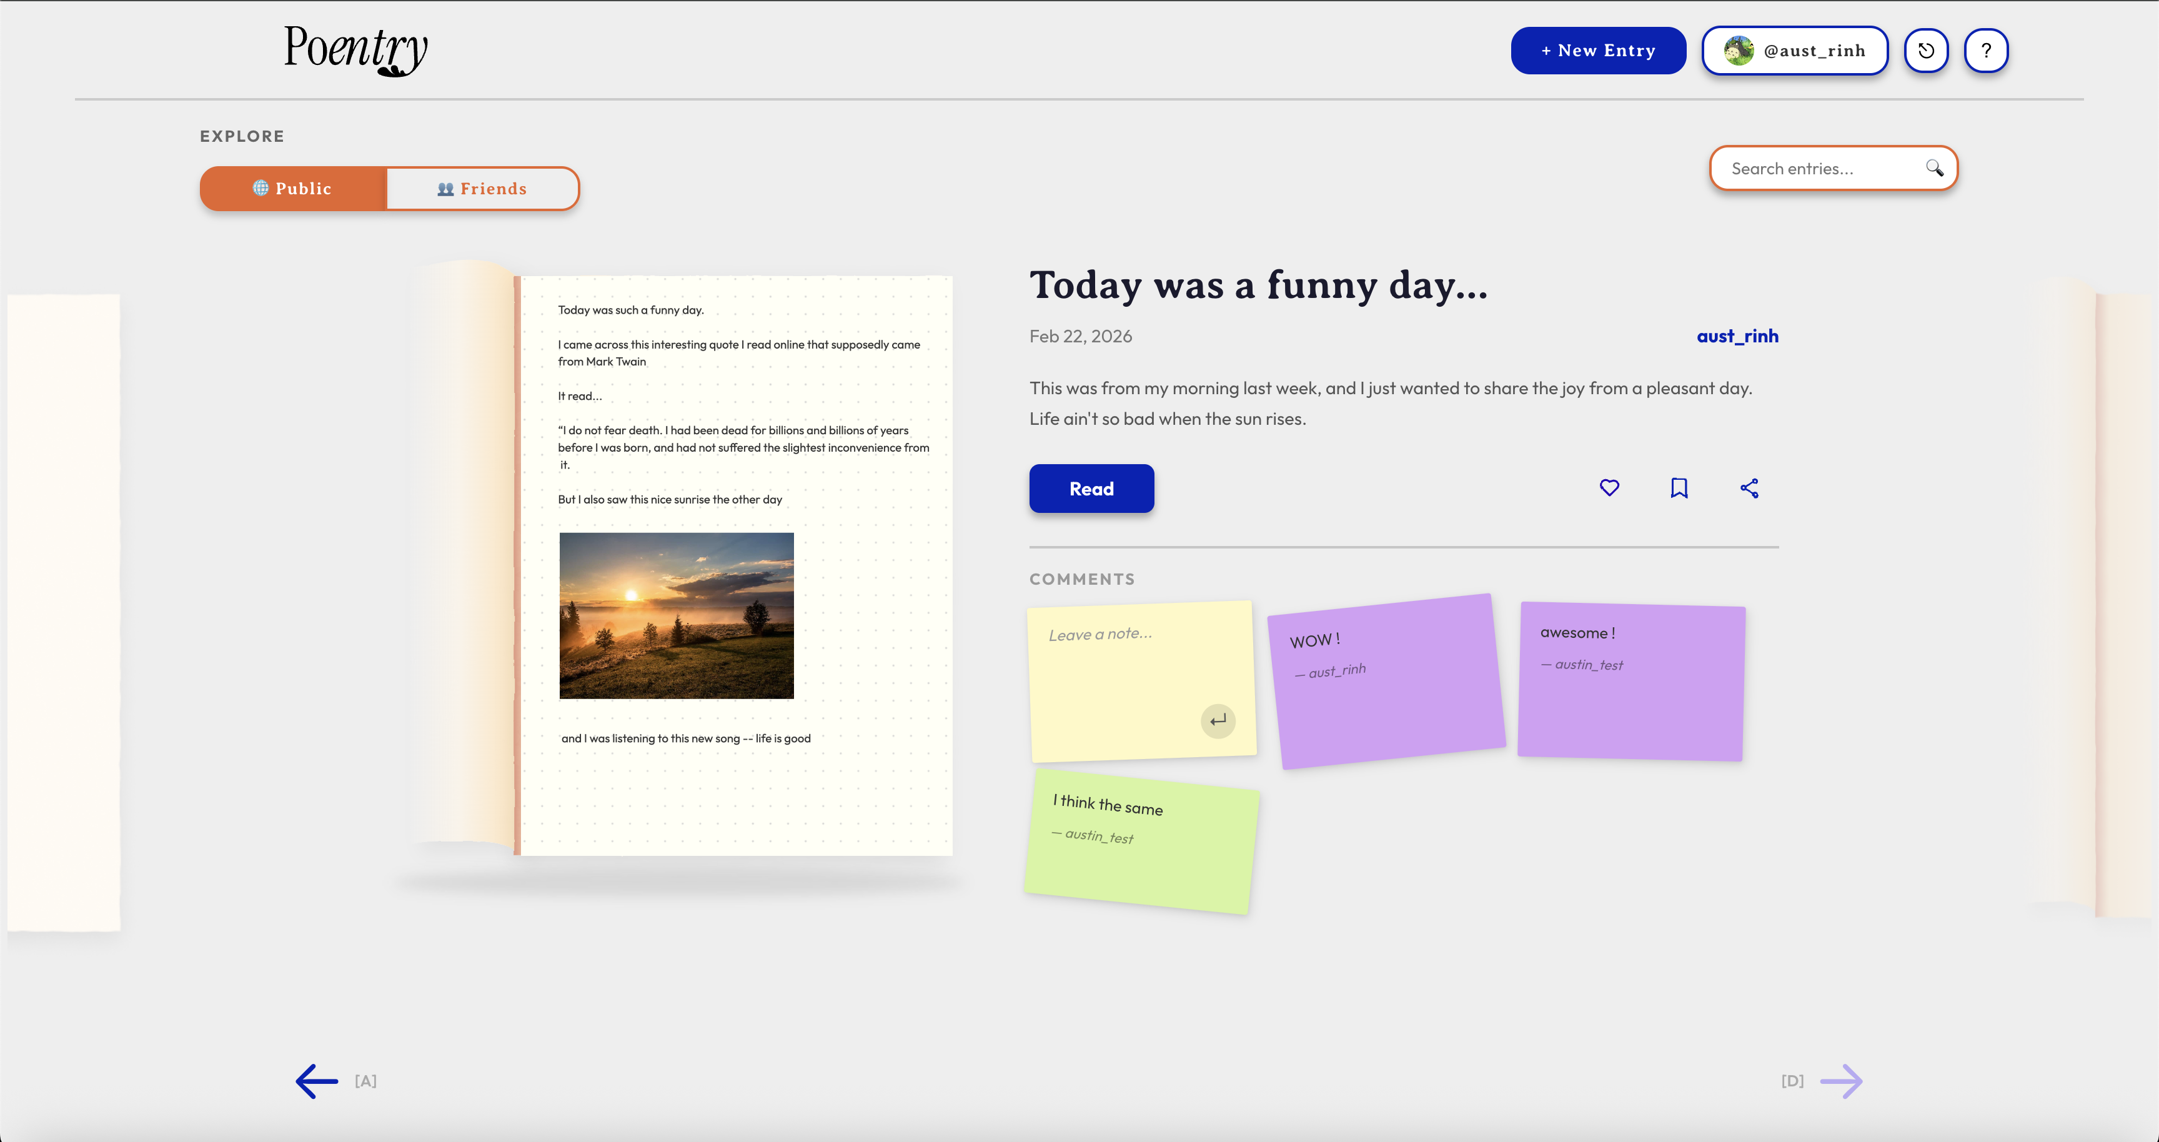
Task: Click the share icon
Action: [1749, 488]
